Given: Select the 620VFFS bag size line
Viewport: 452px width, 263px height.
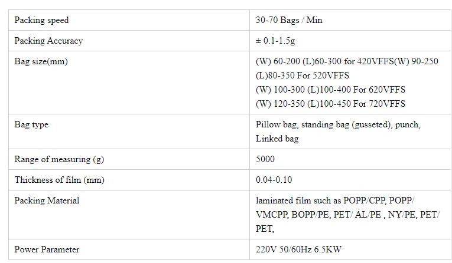Looking at the screenshot, I should point(330,90).
